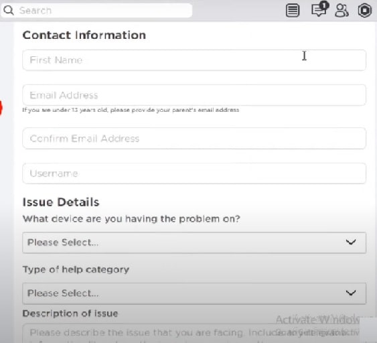This screenshot has height=343, width=377.
Task: Click the Username input field
Action: click(194, 174)
